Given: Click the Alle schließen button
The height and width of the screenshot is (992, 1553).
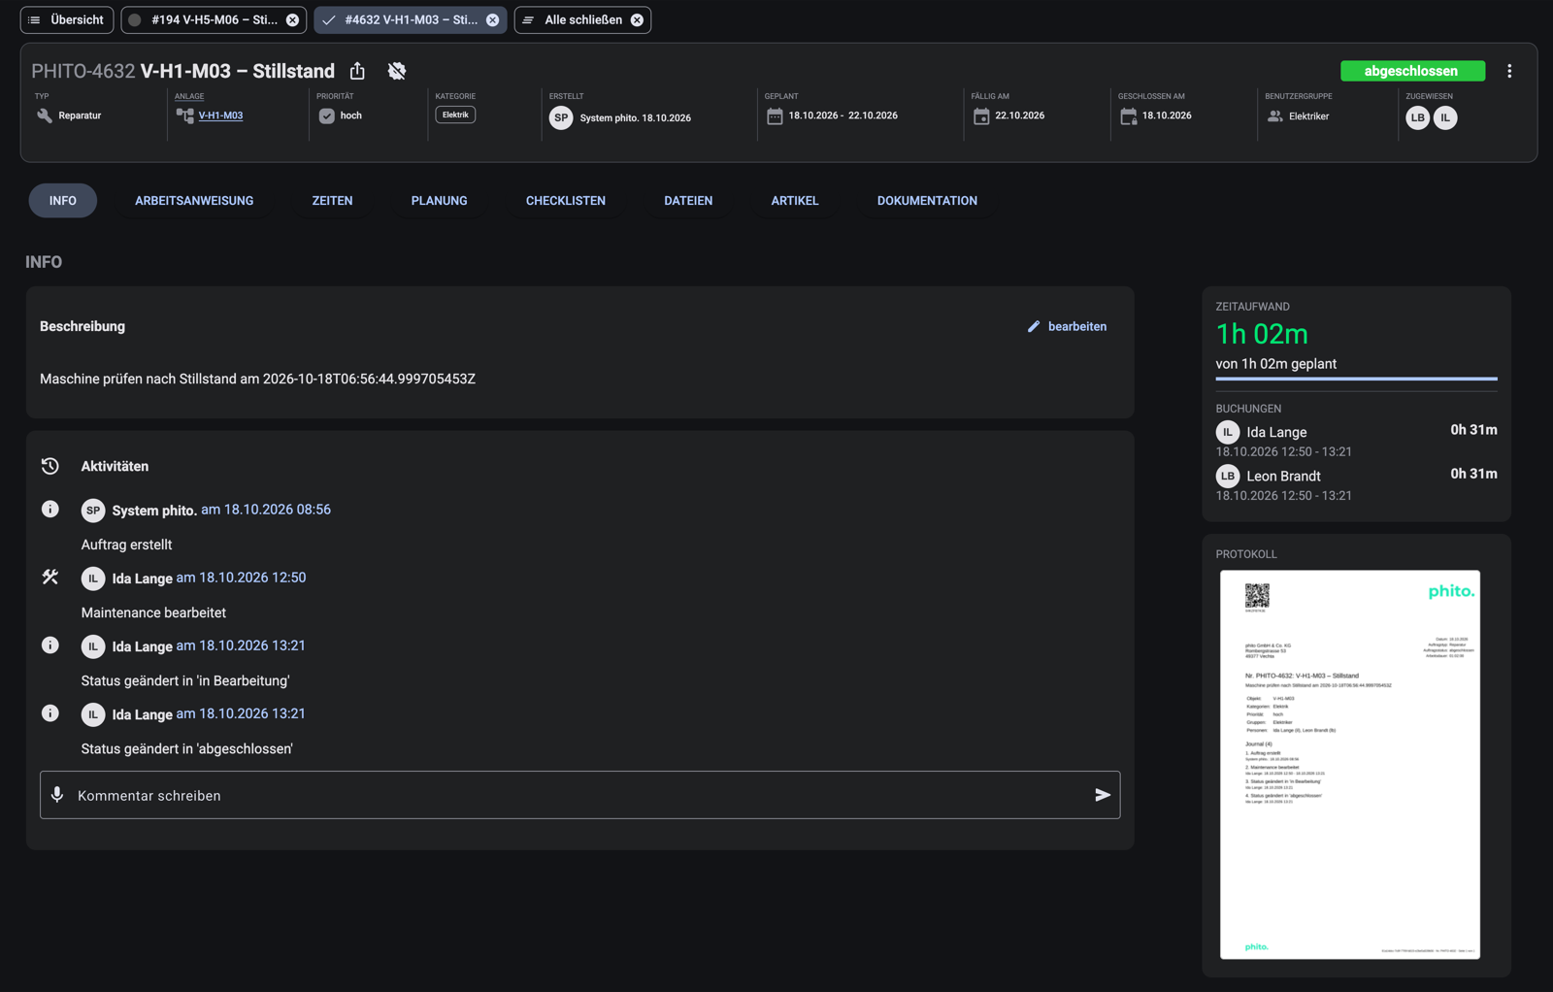Looking at the screenshot, I should pyautogui.click(x=582, y=19).
